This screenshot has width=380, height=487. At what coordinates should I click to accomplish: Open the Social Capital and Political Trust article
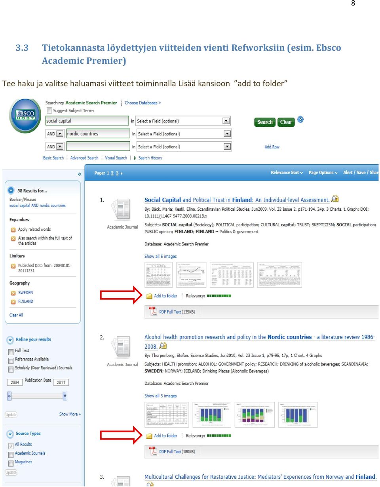(x=237, y=200)
